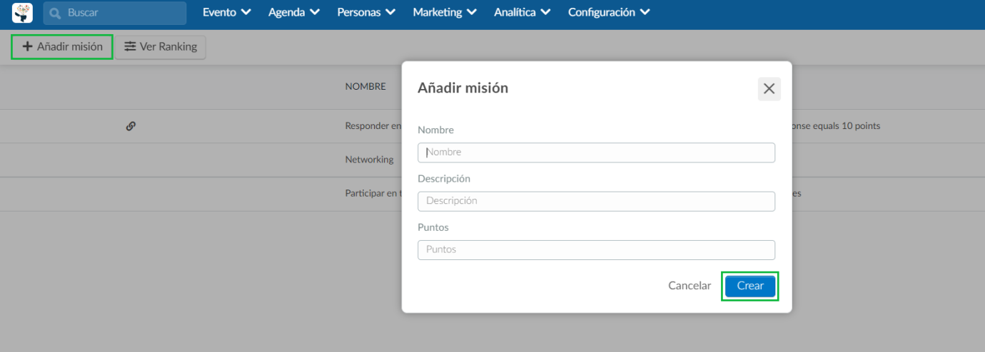985x352 pixels.
Task: Click the sliders icon on Ver Ranking
Action: coord(130,46)
